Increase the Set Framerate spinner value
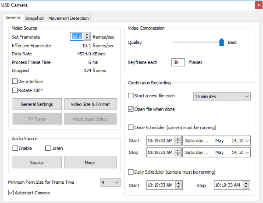The image size is (263, 203). [x=87, y=35]
